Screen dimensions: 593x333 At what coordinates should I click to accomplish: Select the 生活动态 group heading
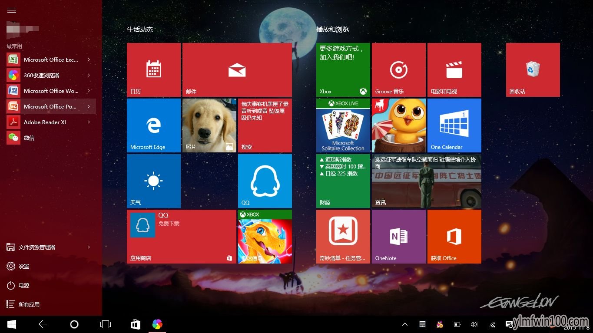pos(140,30)
